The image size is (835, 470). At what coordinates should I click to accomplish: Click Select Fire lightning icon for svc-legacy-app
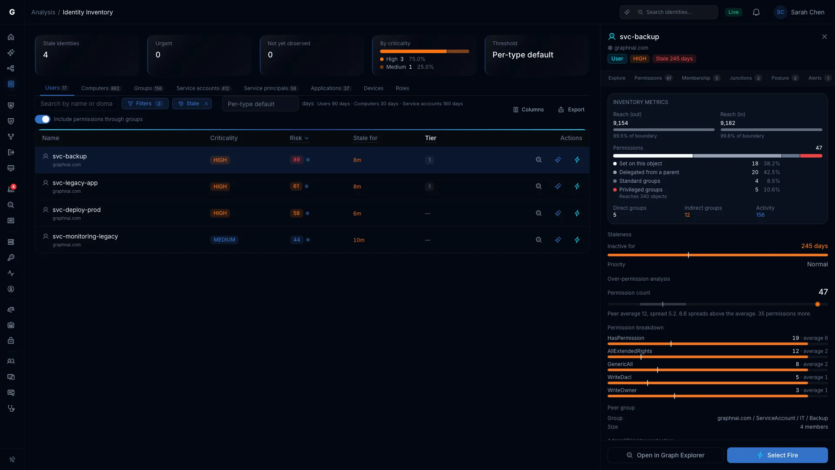pos(577,186)
